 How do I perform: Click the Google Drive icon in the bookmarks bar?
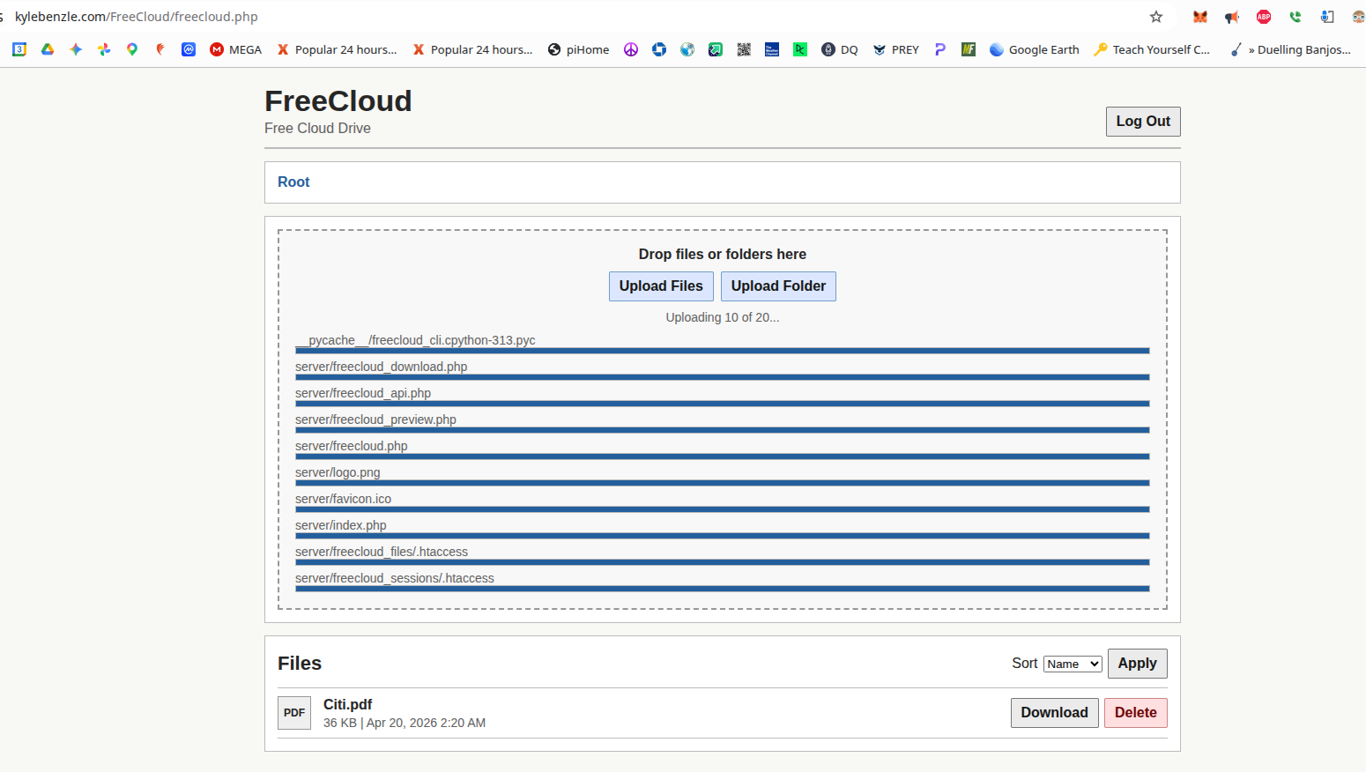pos(48,49)
